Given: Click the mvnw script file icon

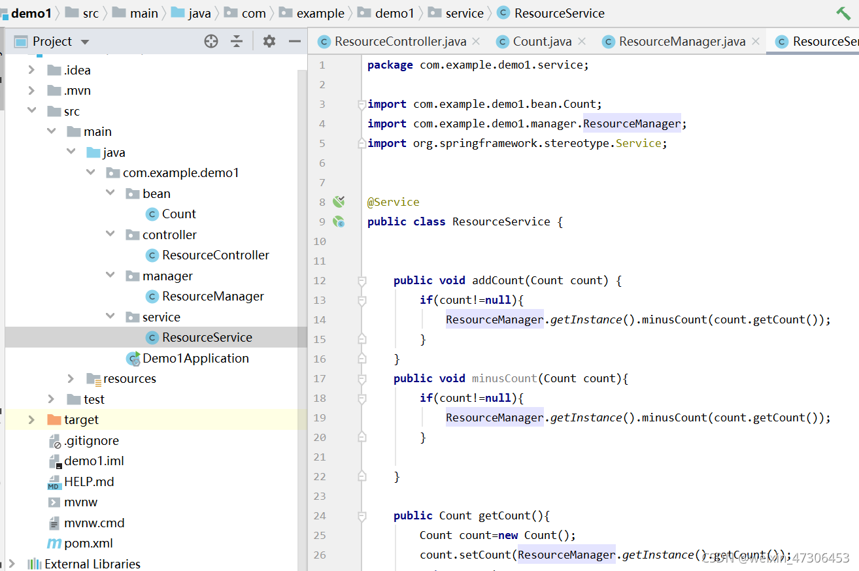Looking at the screenshot, I should click(54, 502).
